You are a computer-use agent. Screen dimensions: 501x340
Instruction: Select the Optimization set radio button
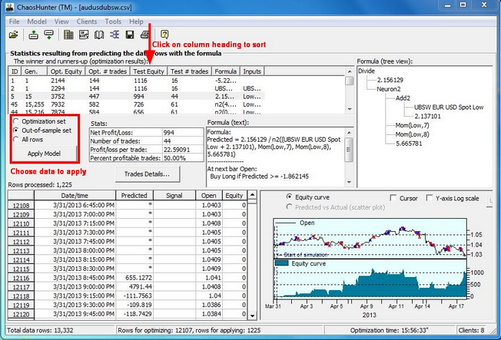16,121
